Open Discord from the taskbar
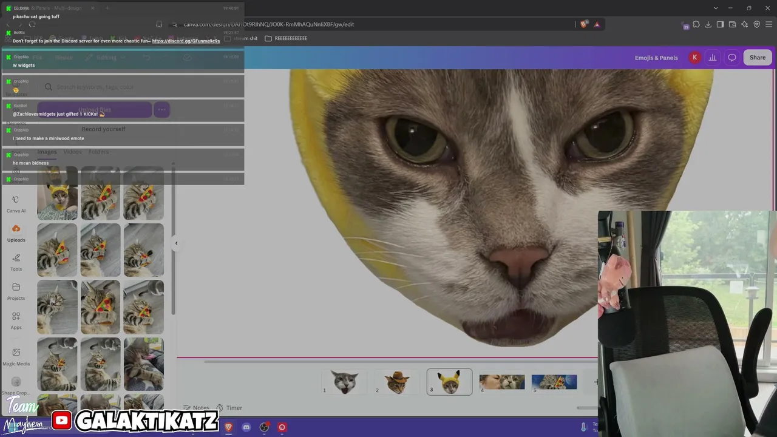Viewport: 777px width, 437px height. click(246, 427)
